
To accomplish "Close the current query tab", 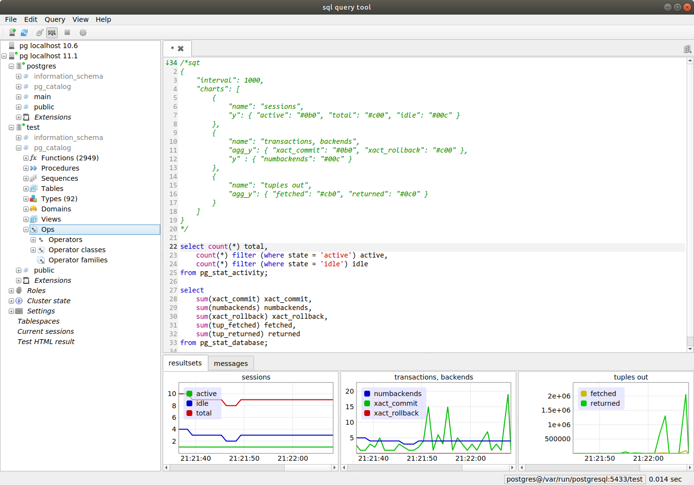I will pyautogui.click(x=181, y=49).
